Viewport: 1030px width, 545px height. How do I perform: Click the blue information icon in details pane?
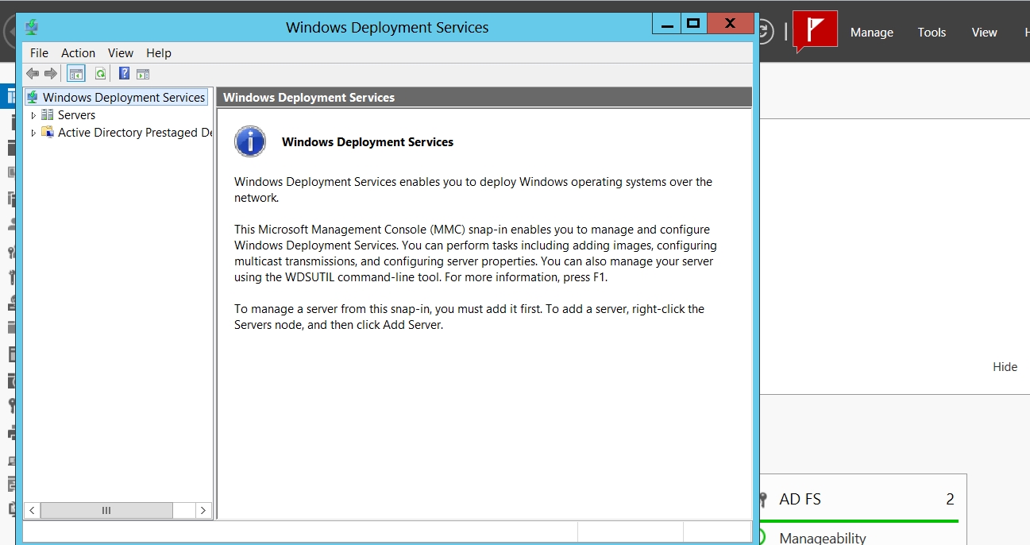(x=250, y=141)
